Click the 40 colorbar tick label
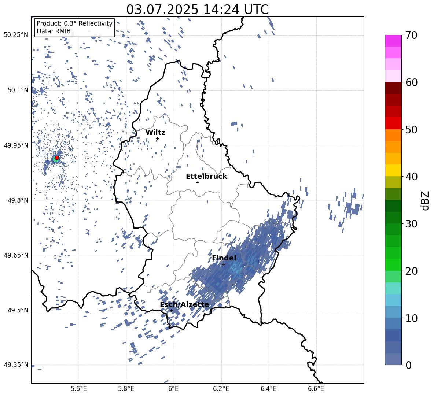The width and height of the screenshot is (434, 396). tap(411, 177)
